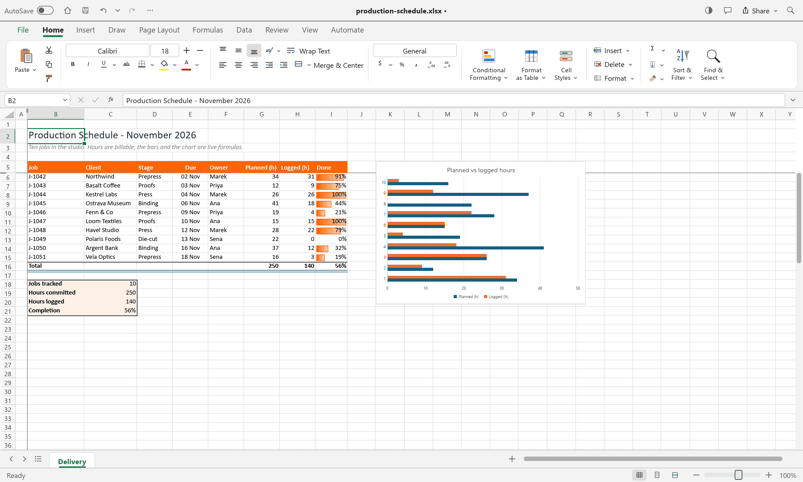Select the Format Painter brush
This screenshot has width=803, height=482.
(49, 79)
